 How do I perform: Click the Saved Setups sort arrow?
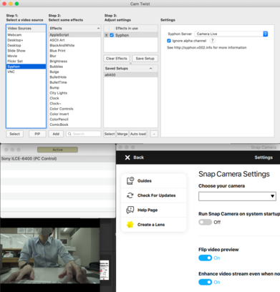click(150, 69)
